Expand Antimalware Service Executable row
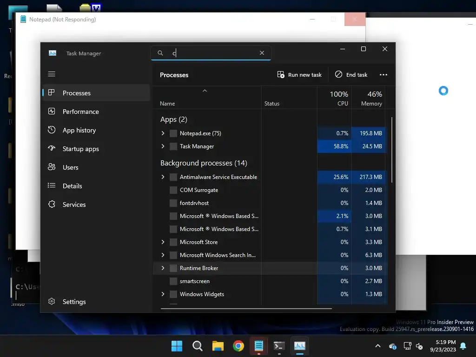Image resolution: width=476 pixels, height=357 pixels. (x=163, y=177)
